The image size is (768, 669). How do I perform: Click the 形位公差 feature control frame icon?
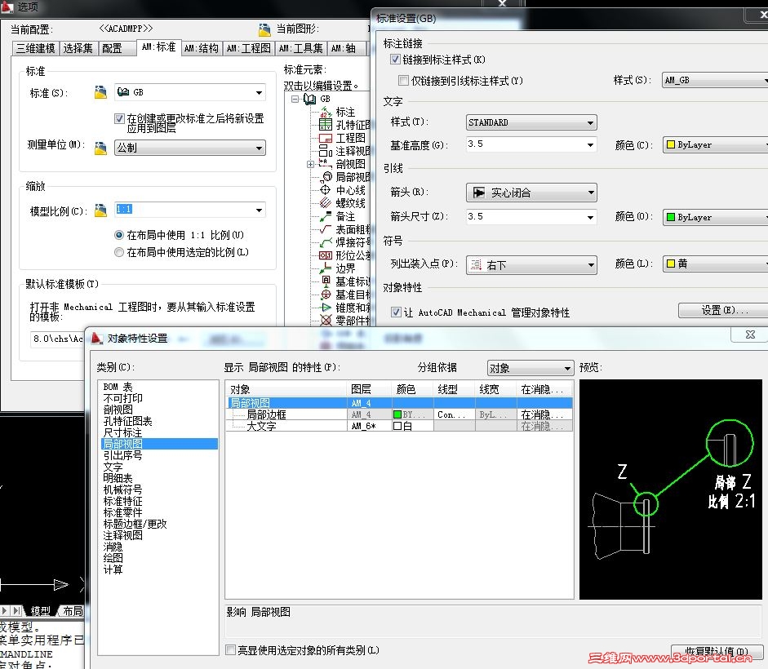(x=326, y=255)
